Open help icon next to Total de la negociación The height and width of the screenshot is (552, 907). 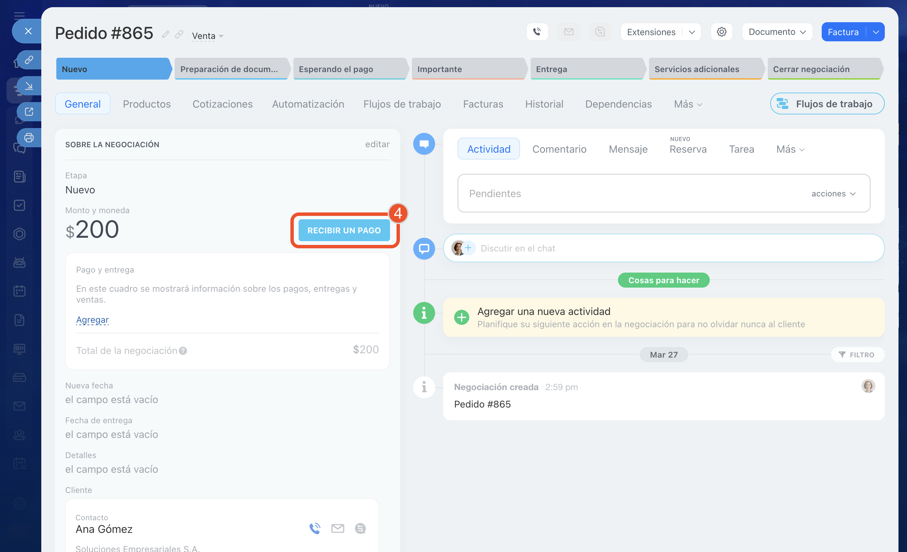pyautogui.click(x=183, y=351)
